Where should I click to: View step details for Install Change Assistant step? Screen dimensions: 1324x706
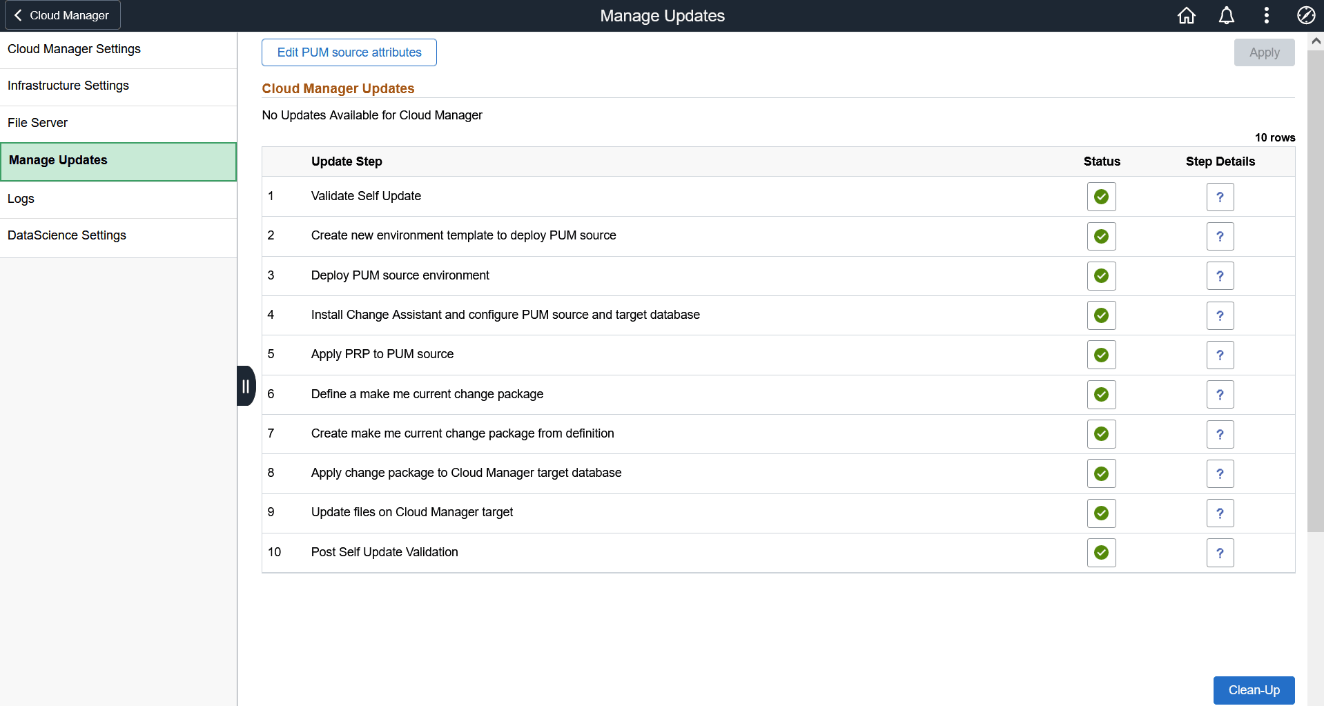point(1219,315)
